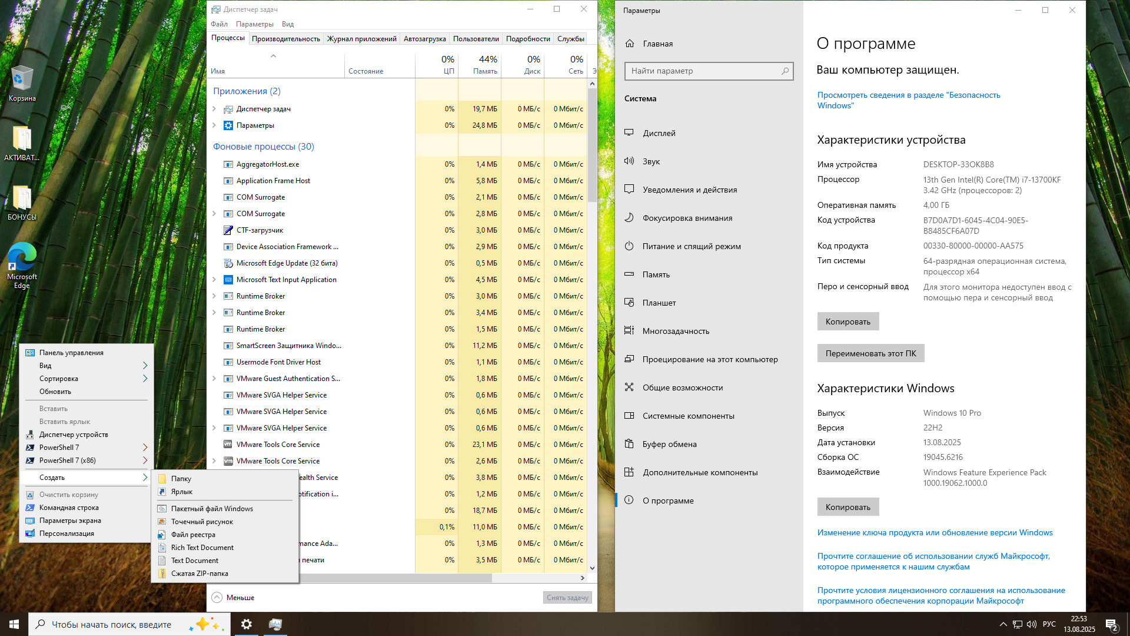This screenshot has height=636, width=1130.
Task: Click the Windows Start button
Action: coord(14,624)
